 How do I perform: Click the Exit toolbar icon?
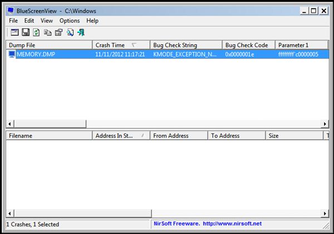click(81, 32)
